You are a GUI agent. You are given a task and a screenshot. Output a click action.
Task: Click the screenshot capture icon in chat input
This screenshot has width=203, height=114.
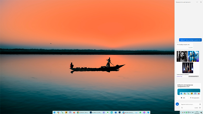(x=182, y=108)
